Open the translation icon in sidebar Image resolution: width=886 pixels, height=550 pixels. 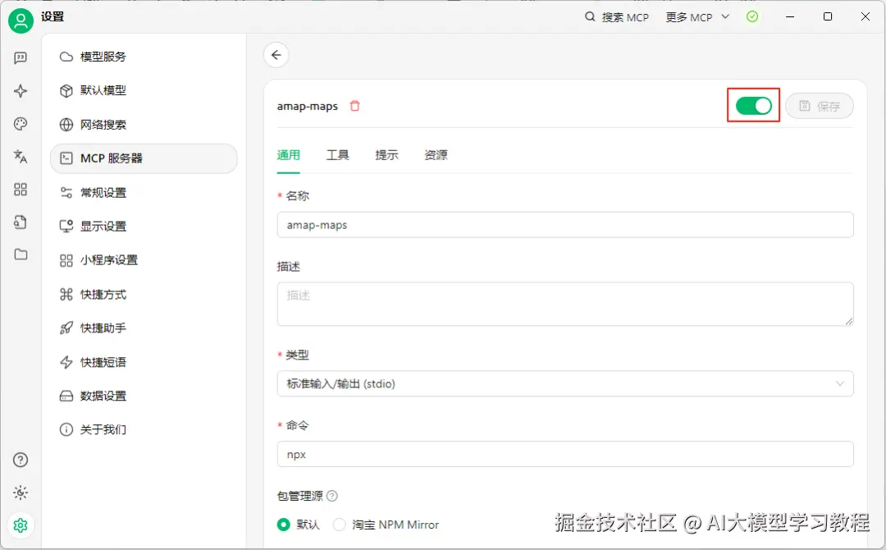tap(21, 157)
